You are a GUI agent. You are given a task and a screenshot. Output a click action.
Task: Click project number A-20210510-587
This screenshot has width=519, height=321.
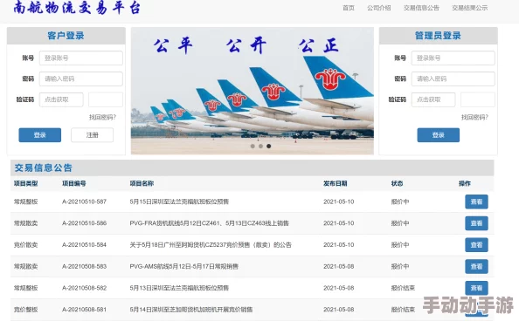pos(84,201)
